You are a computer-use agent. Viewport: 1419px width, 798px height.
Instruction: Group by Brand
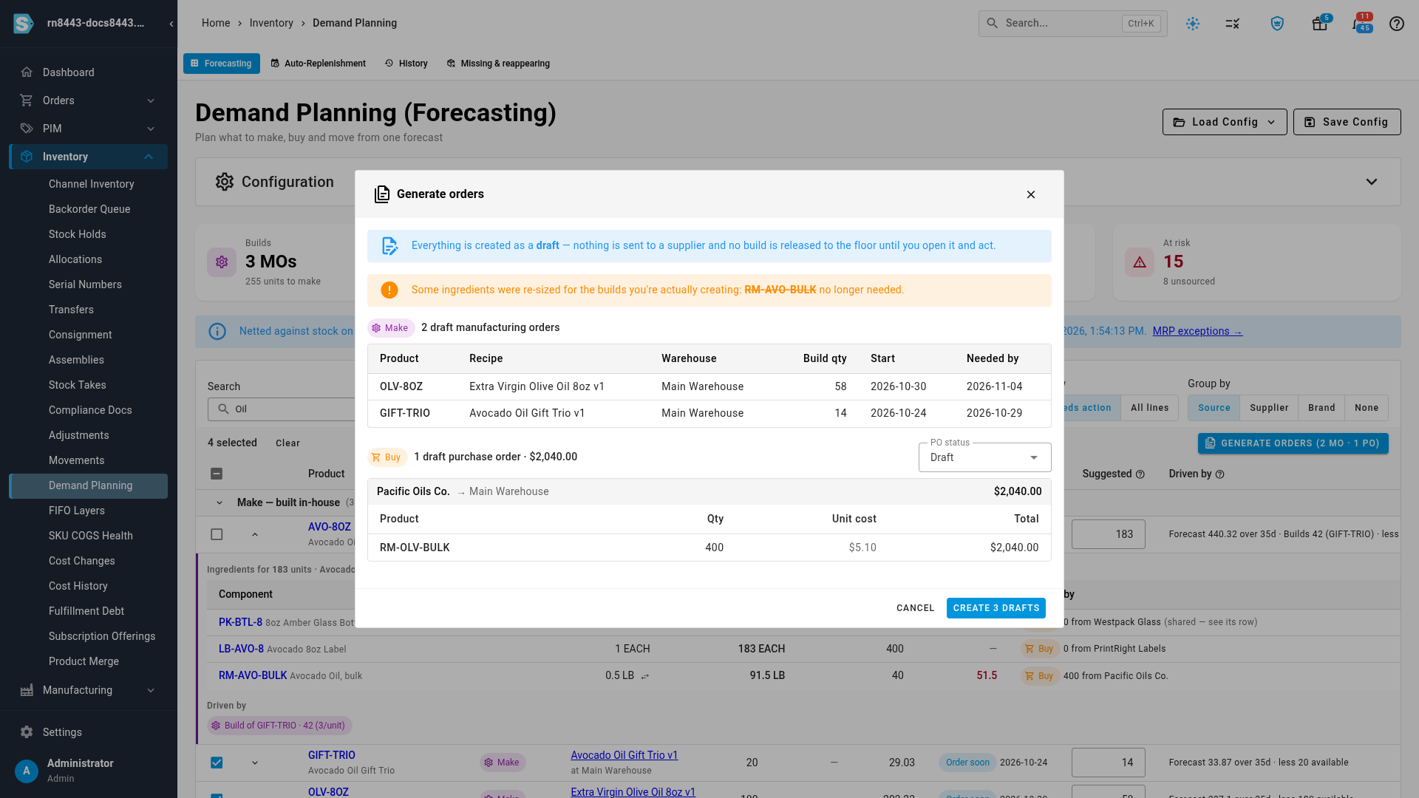(1321, 408)
